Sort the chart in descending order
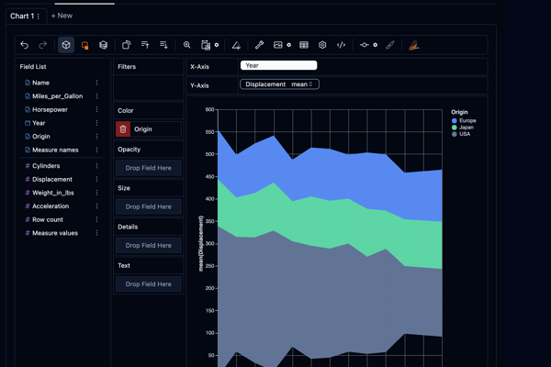 pyautogui.click(x=163, y=45)
